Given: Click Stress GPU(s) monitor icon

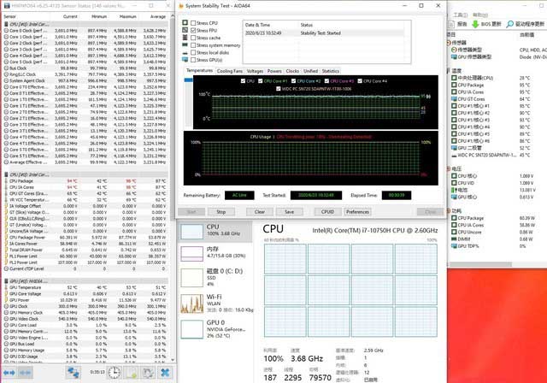Looking at the screenshot, I should pos(185,60).
